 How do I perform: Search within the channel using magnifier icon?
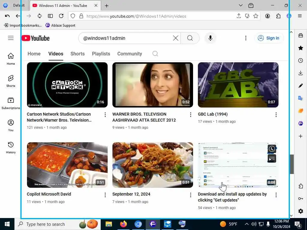click(x=155, y=54)
